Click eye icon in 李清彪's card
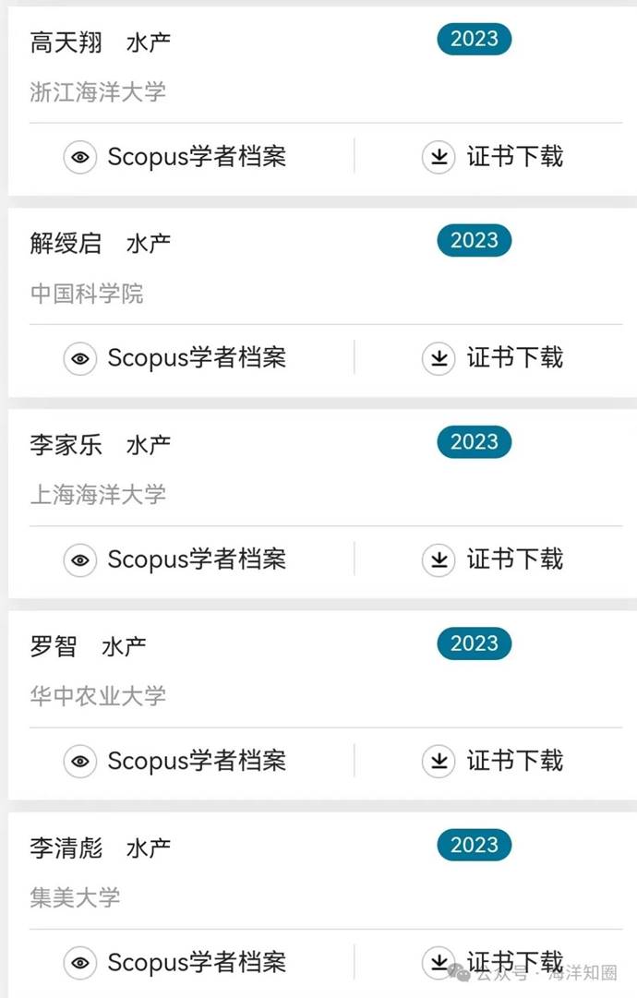This screenshot has height=998, width=637. [80, 963]
